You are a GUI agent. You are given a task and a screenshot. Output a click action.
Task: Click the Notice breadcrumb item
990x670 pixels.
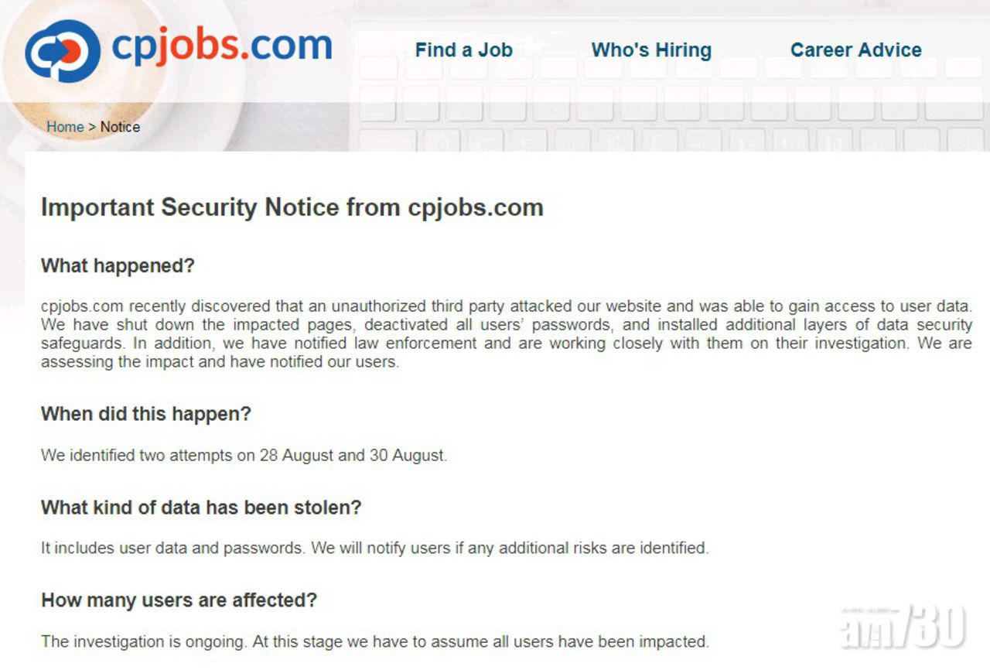pyautogui.click(x=120, y=127)
